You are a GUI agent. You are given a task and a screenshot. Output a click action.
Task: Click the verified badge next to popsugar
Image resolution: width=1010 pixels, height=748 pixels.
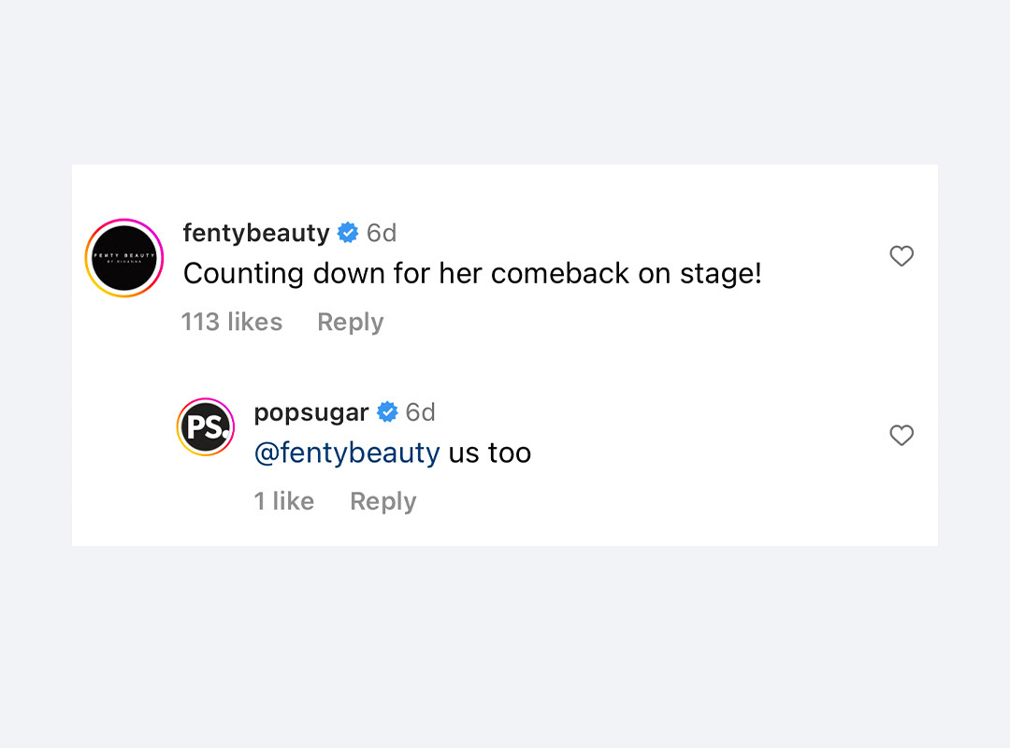[387, 411]
